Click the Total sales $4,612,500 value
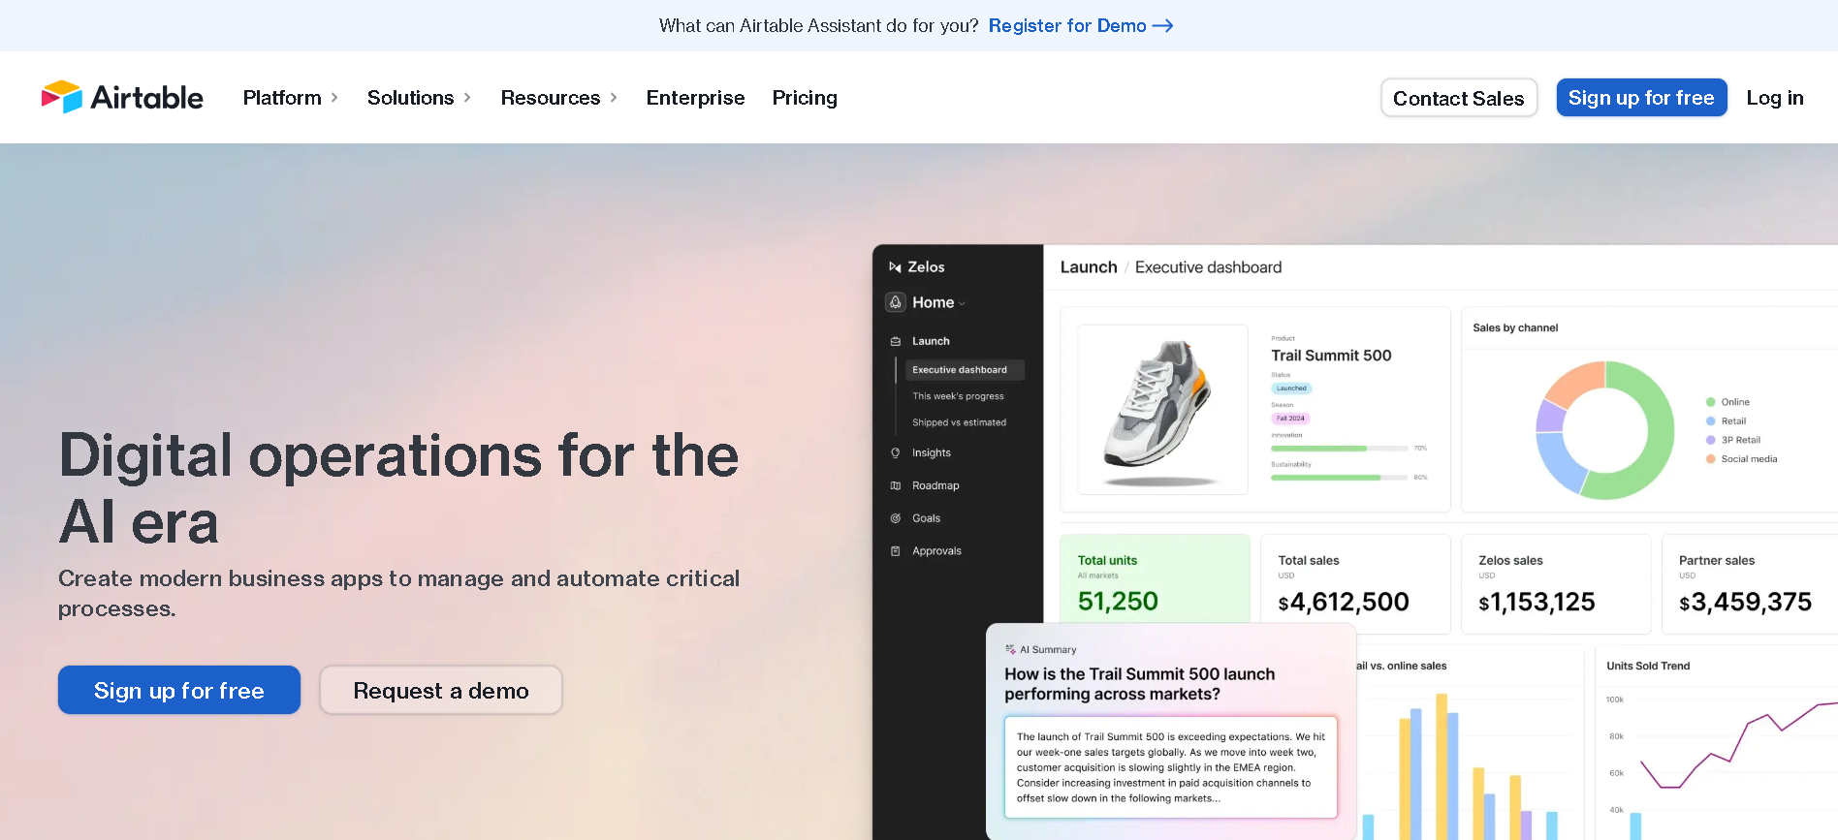Image resolution: width=1838 pixels, height=840 pixels. (x=1344, y=603)
